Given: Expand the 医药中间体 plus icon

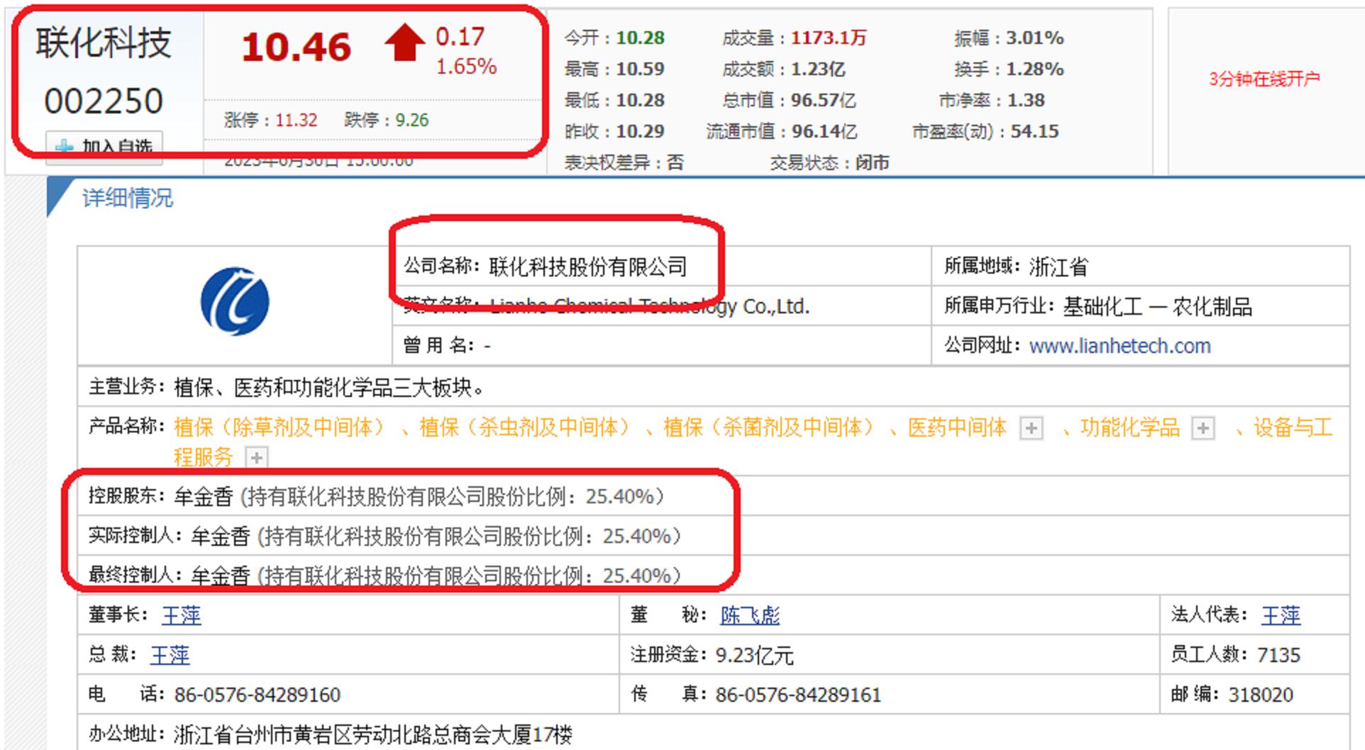Looking at the screenshot, I should [1031, 428].
